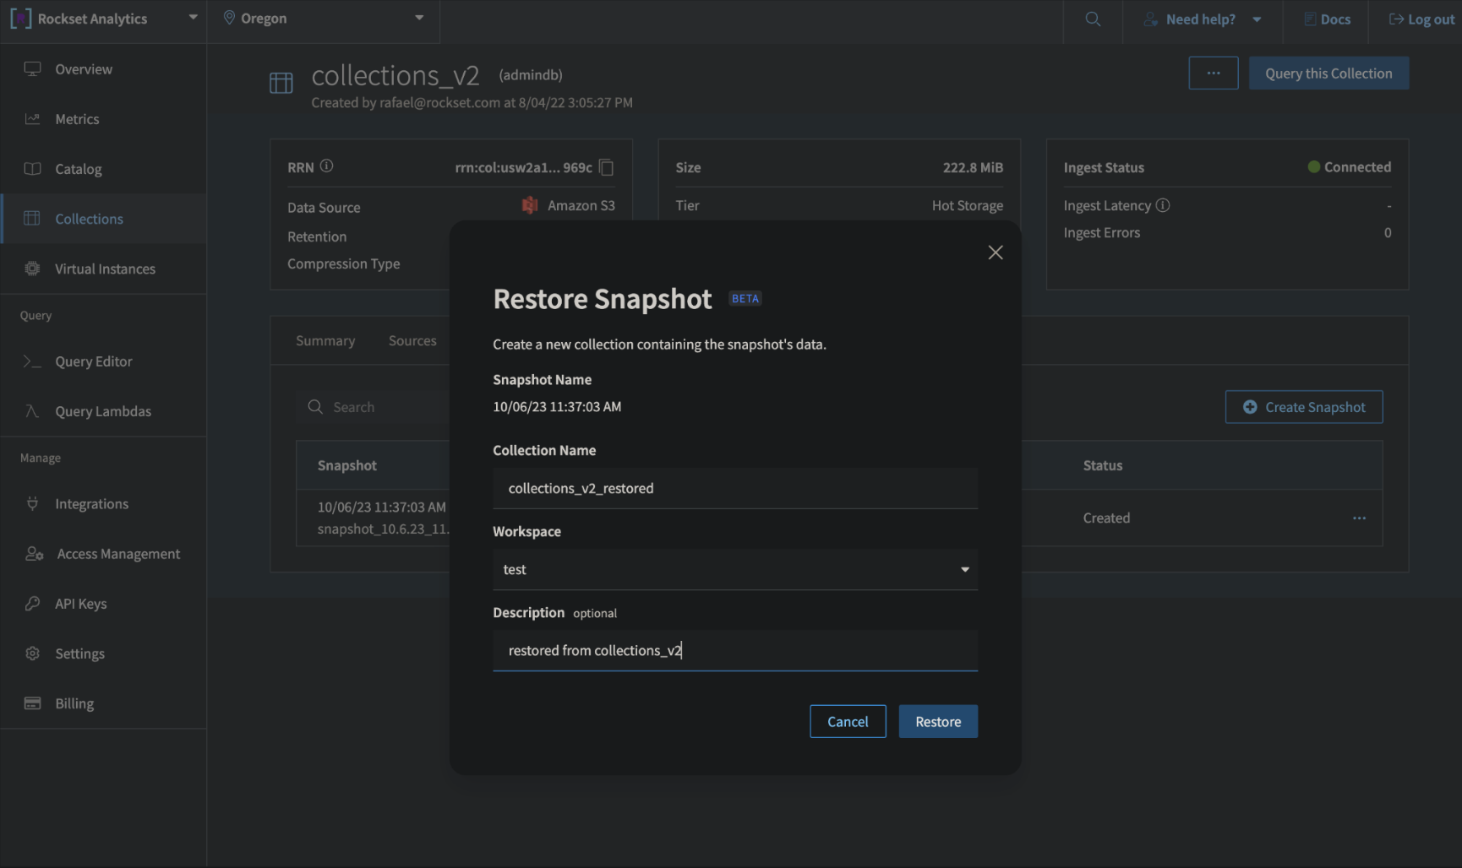Open the Need help? menu
Viewport: 1462px width, 868px height.
pos(1203,19)
